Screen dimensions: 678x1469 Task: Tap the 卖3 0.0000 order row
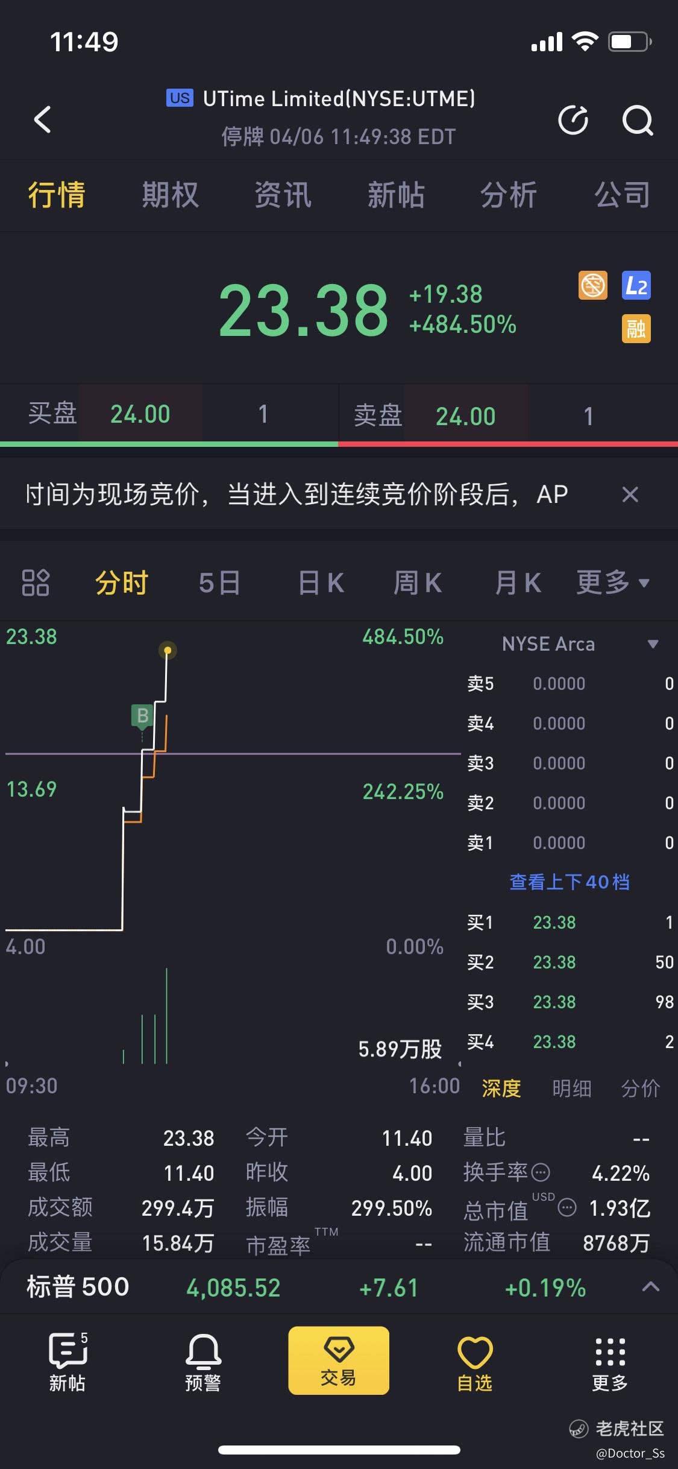point(570,763)
